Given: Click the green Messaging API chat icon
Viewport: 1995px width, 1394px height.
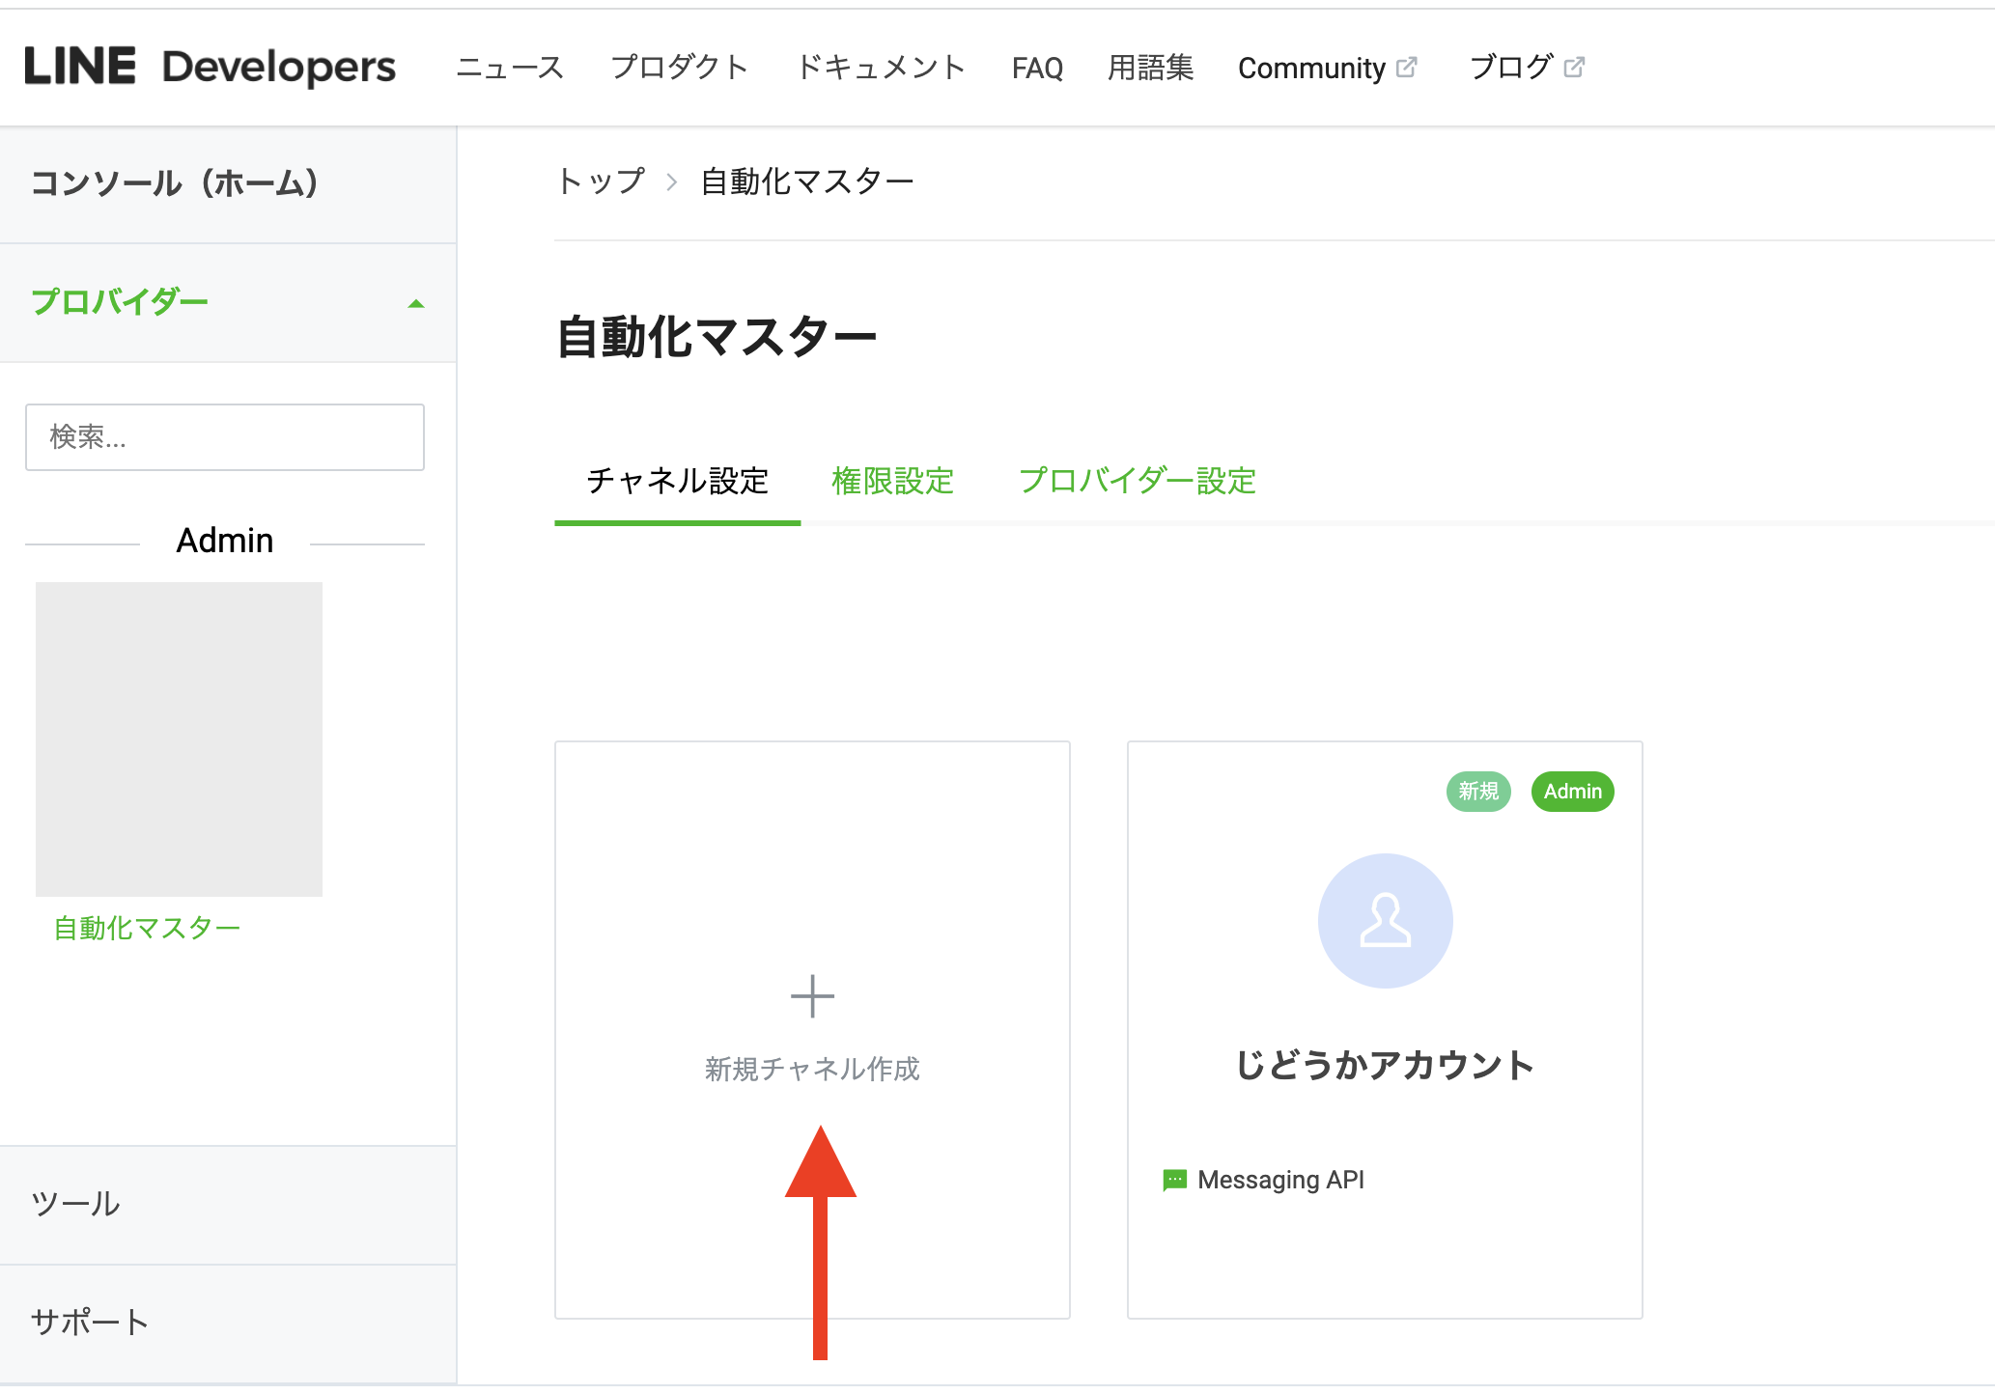Looking at the screenshot, I should (1174, 1180).
